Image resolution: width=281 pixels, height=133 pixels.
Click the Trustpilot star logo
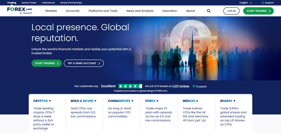pos(194,86)
